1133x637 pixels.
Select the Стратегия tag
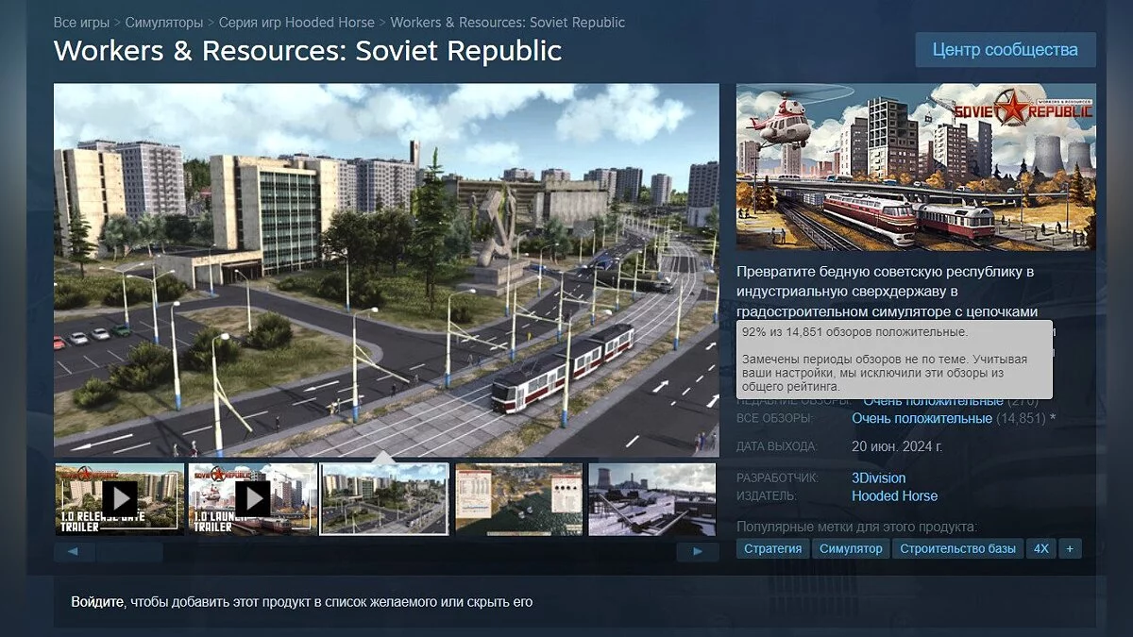pos(772,548)
